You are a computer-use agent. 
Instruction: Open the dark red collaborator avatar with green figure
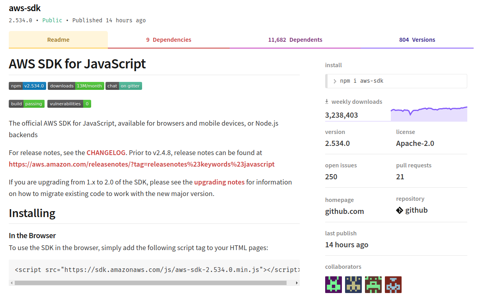point(373,285)
